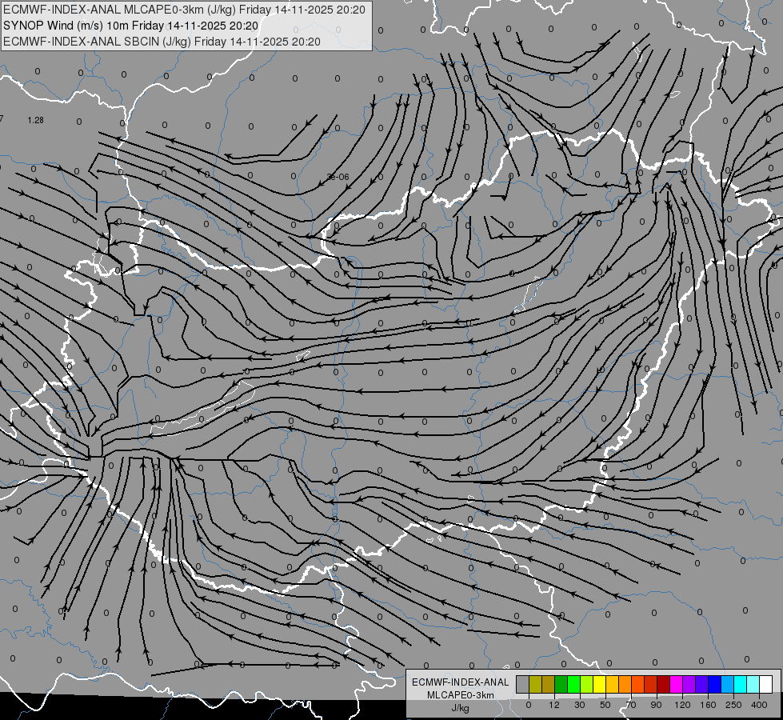This screenshot has height=720, width=783.
Task: Click the gray swatch in the MLCAPE legend
Action: coord(522,685)
